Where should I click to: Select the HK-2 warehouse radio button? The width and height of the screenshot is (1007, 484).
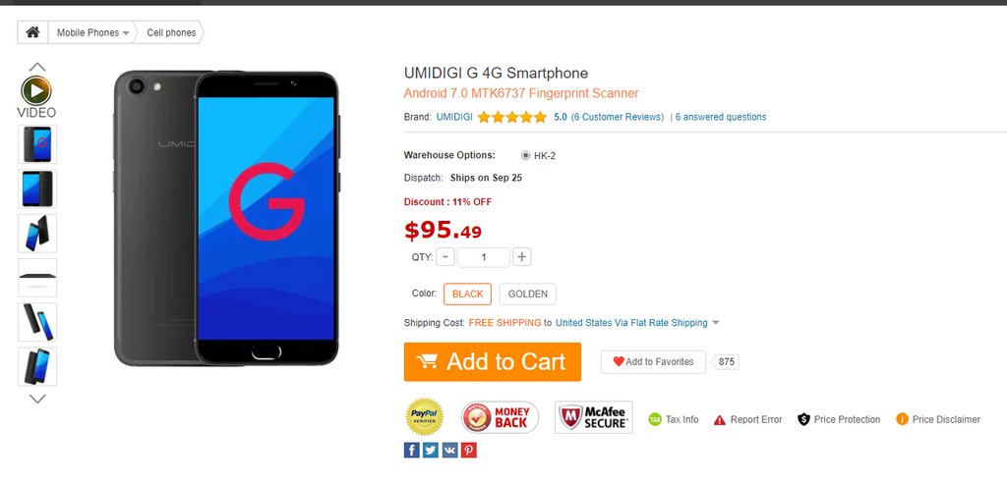click(526, 155)
